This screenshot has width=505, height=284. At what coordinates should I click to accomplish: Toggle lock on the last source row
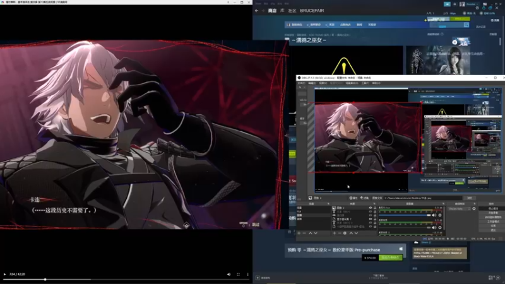click(x=375, y=227)
